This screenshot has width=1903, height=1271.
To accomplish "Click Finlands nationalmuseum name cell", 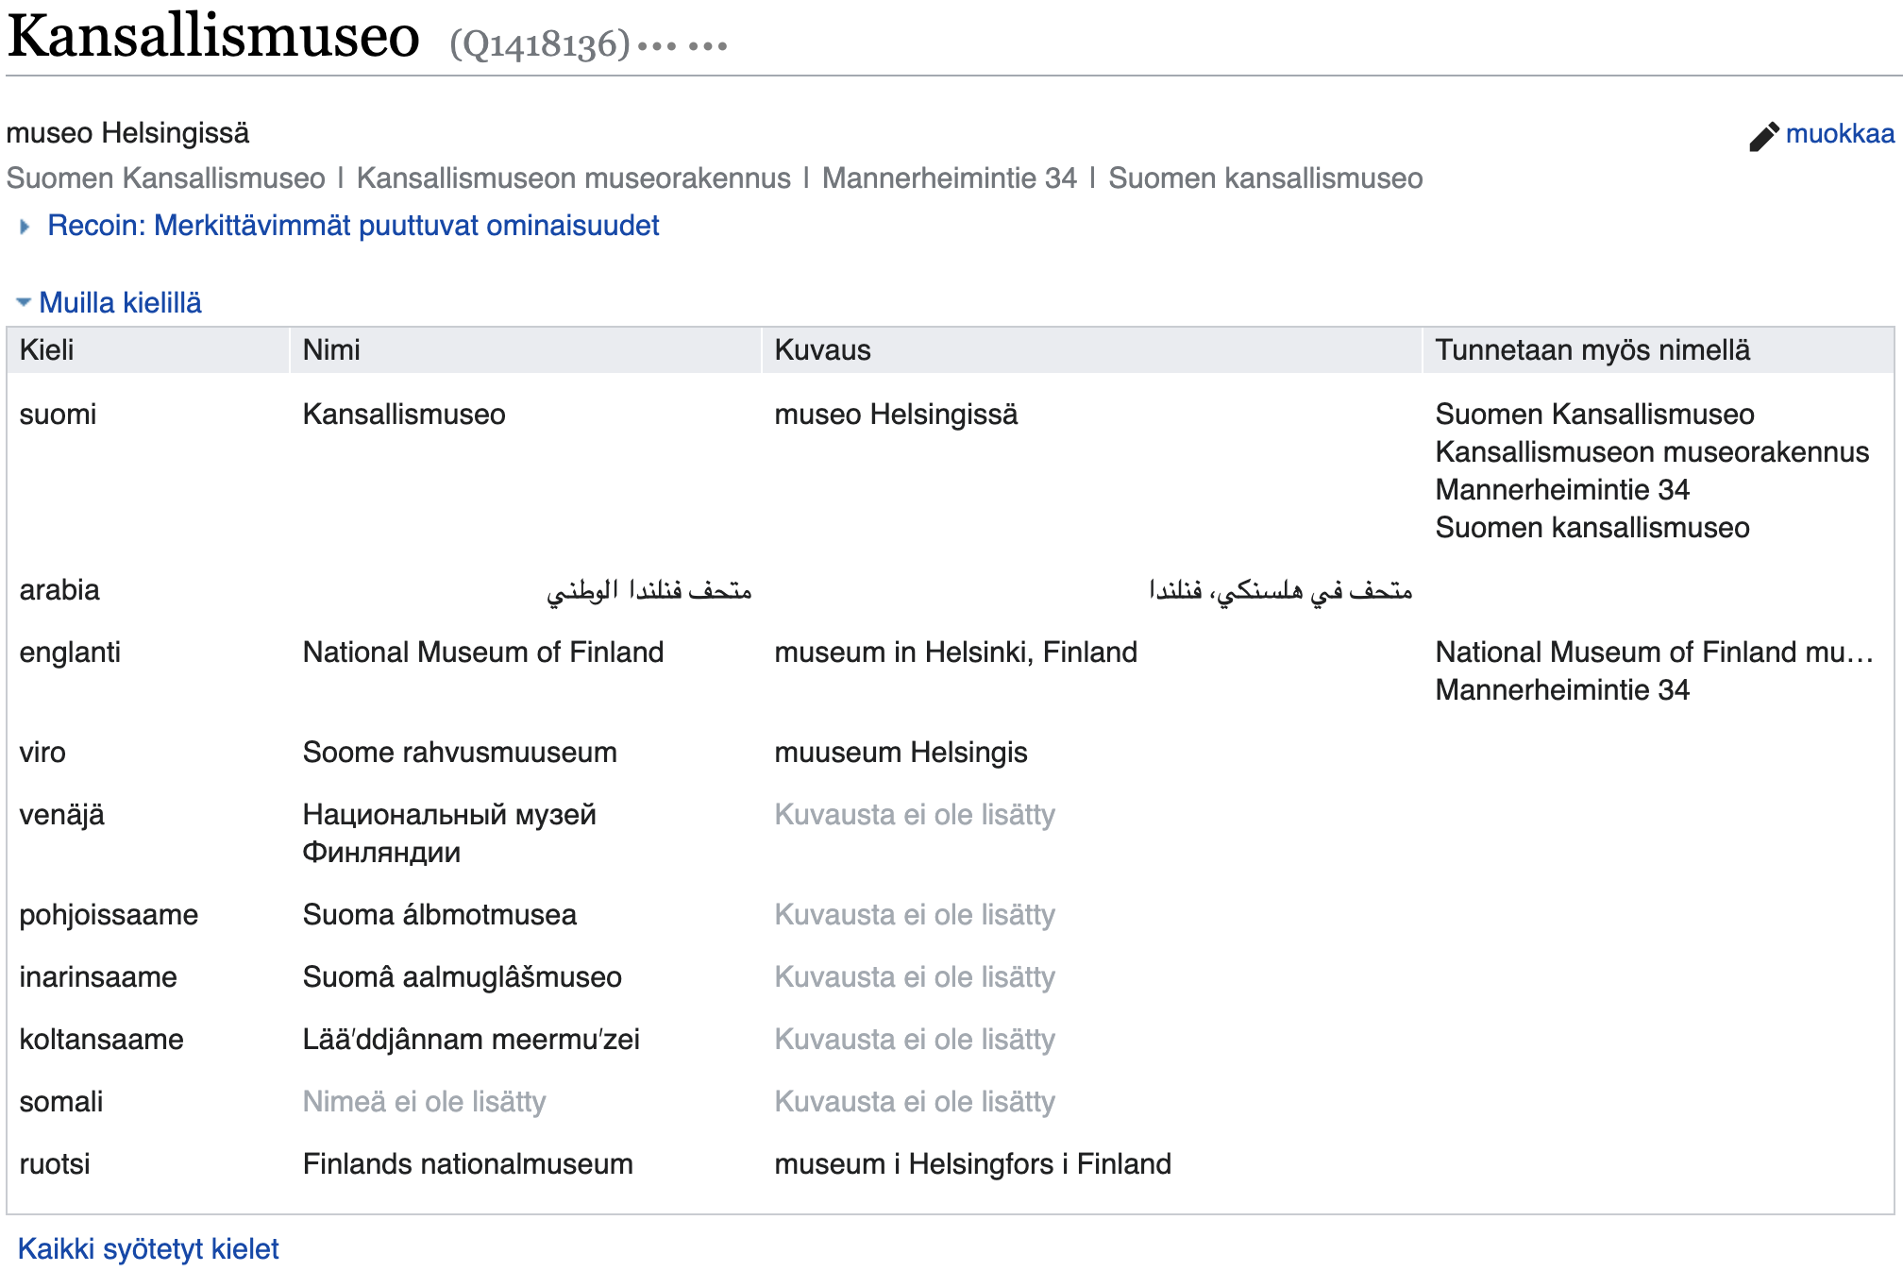I will 467,1164.
